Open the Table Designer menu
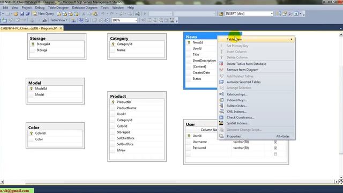This screenshot has width=343, height=193. point(58,8)
